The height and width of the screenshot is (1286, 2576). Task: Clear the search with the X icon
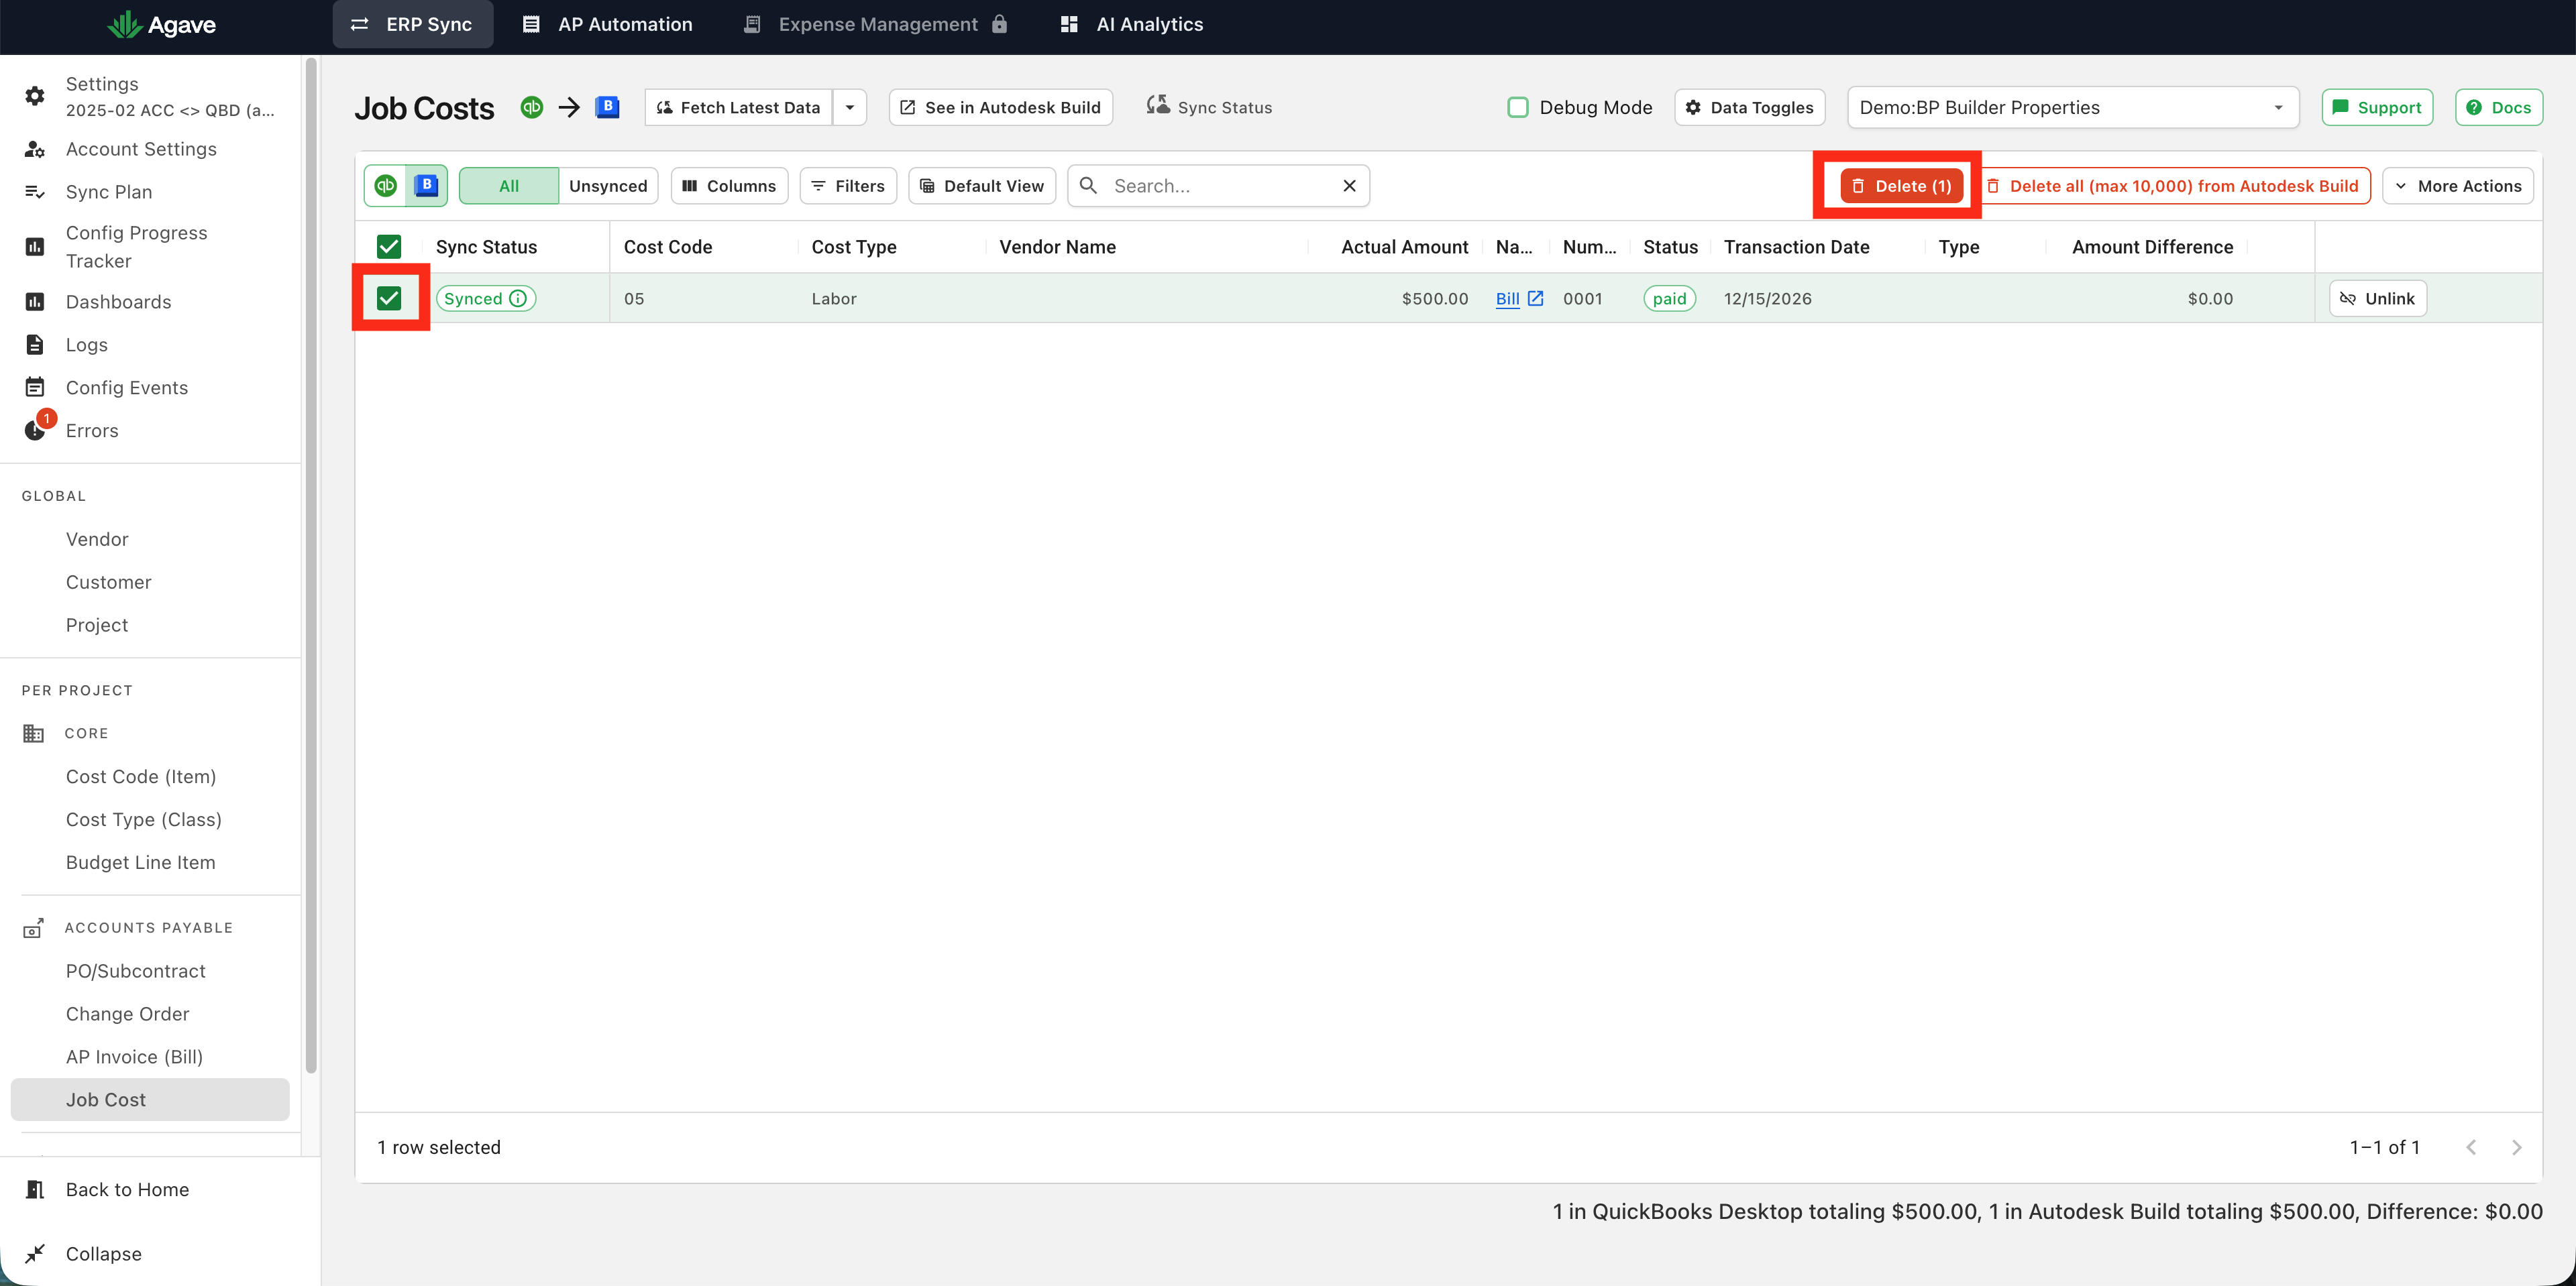tap(1349, 186)
